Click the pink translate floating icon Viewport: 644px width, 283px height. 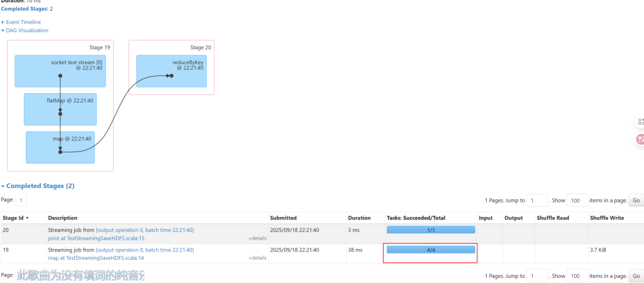coord(640,139)
